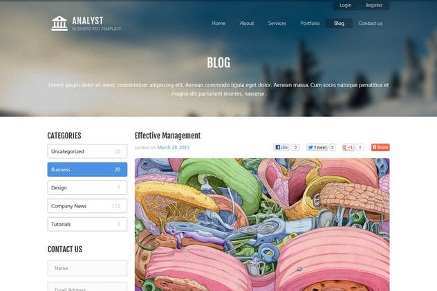Viewport: 437px width, 291px height.
Task: Open the Design category
Action: coord(87,188)
